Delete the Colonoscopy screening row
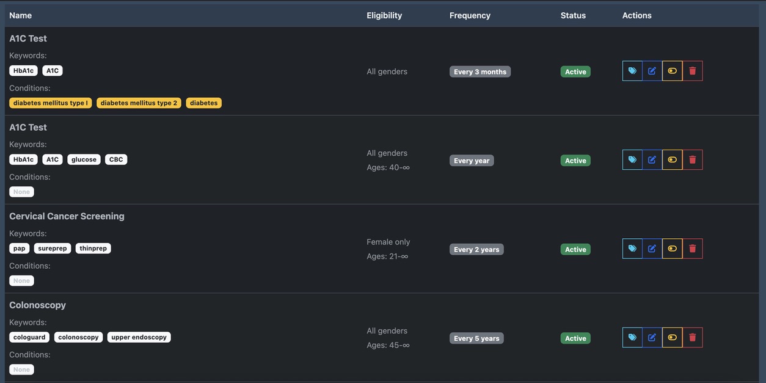766x383 pixels. [693, 338]
